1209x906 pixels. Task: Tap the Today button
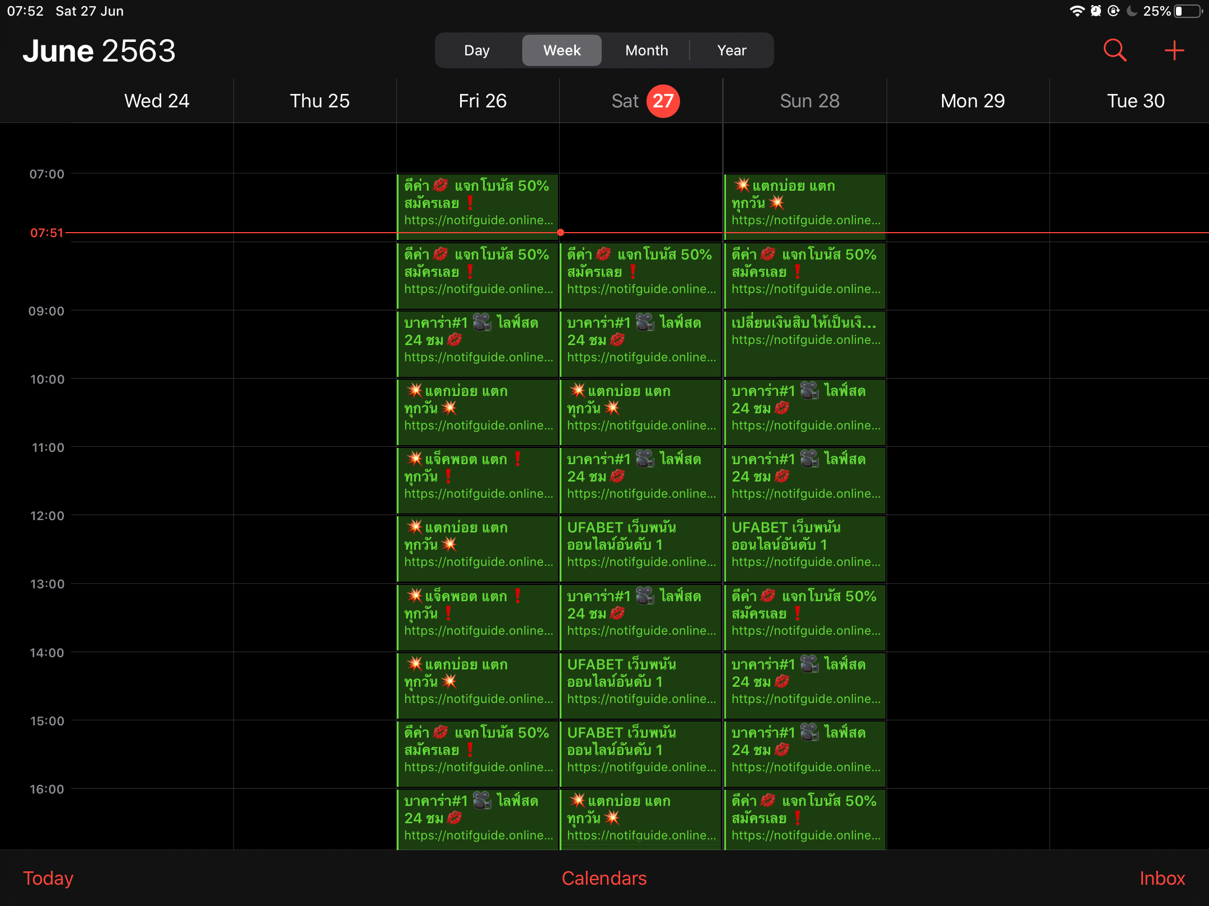pyautogui.click(x=48, y=878)
